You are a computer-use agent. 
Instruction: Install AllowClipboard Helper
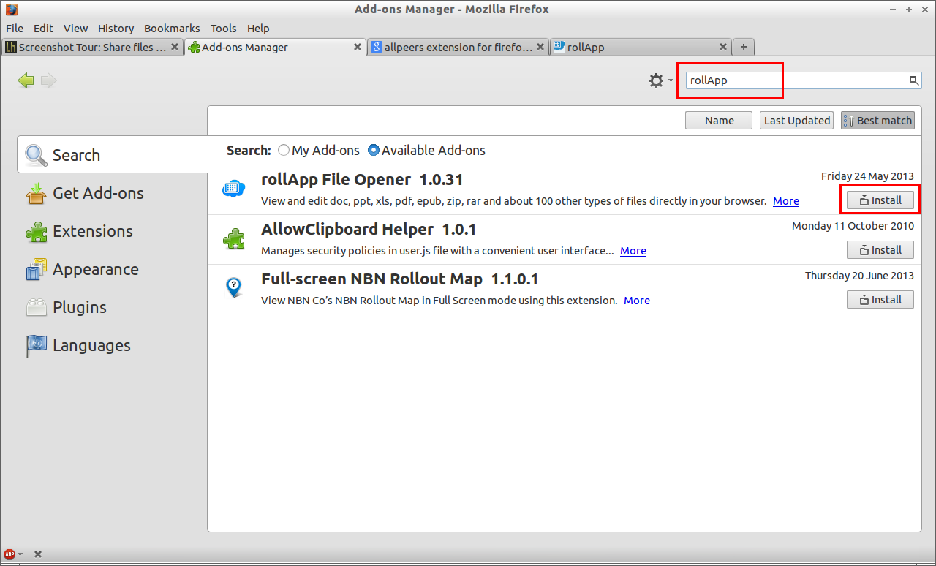pyautogui.click(x=880, y=249)
